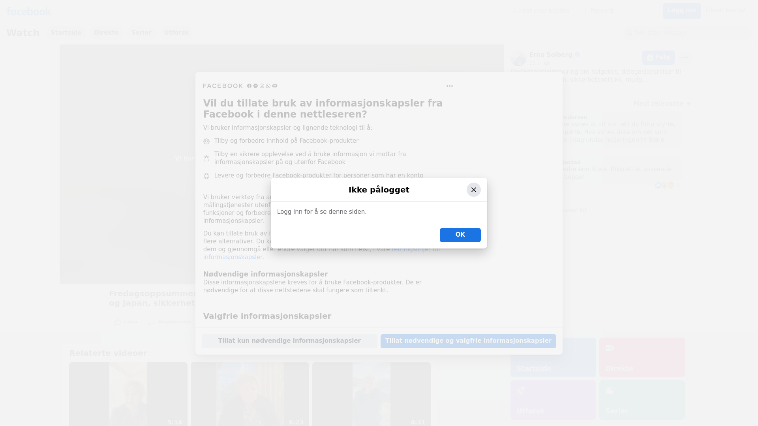Viewport: 758px width, 426px height.
Task: Click the video search field
Action: tap(687, 33)
